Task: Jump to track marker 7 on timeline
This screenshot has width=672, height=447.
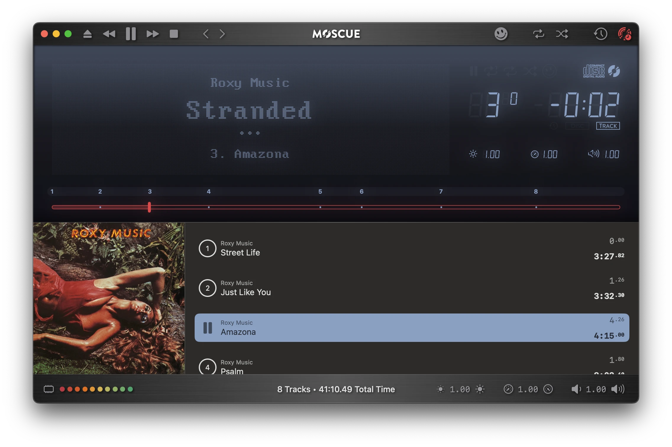Action: click(x=441, y=192)
